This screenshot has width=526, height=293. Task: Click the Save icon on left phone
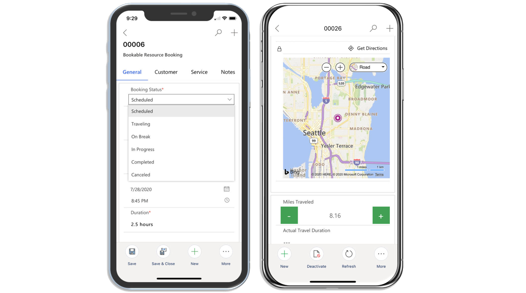132,252
